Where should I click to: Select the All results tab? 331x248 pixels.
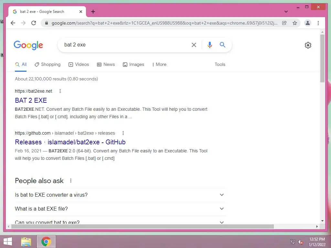click(x=21, y=65)
